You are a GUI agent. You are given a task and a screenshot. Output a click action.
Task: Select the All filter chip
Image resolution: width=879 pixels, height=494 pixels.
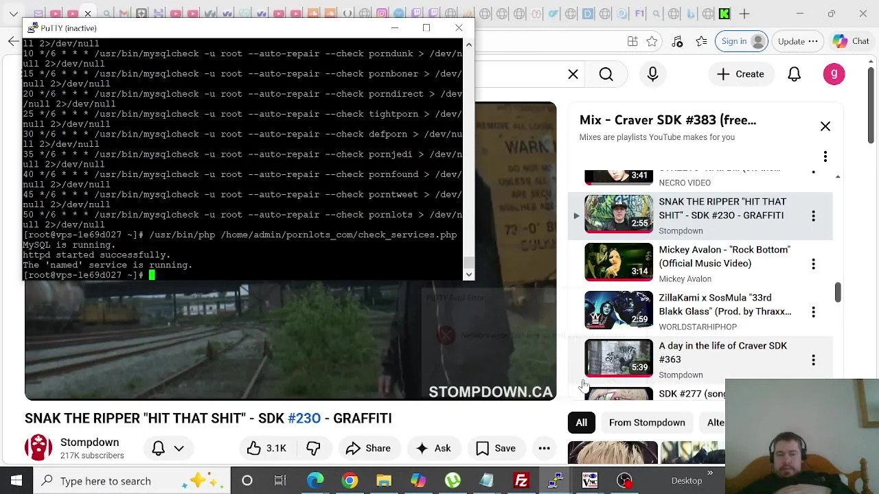click(581, 423)
